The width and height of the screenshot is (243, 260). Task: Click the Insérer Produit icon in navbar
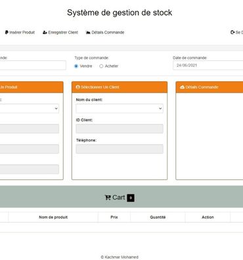click(7, 32)
